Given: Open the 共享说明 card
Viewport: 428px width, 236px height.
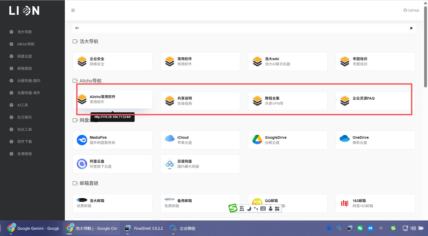Looking at the screenshot, I should [x=200, y=101].
